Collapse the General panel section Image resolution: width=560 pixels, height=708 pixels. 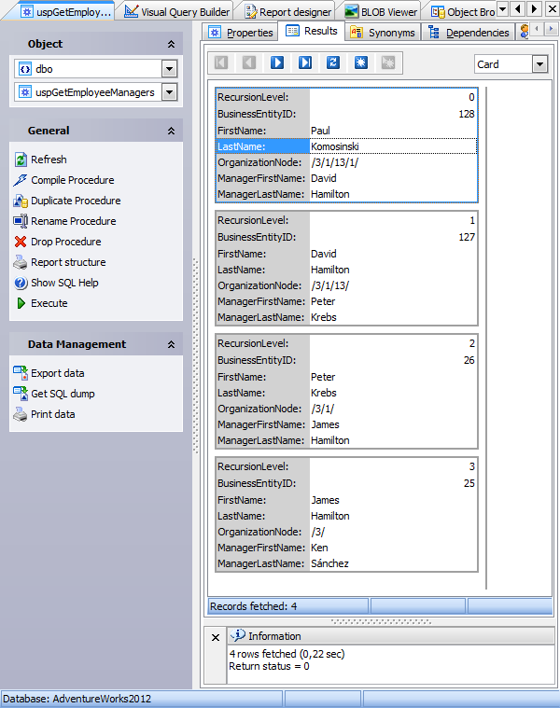click(171, 132)
